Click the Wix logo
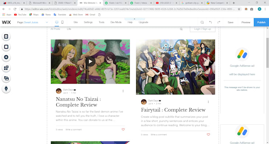 6,22
